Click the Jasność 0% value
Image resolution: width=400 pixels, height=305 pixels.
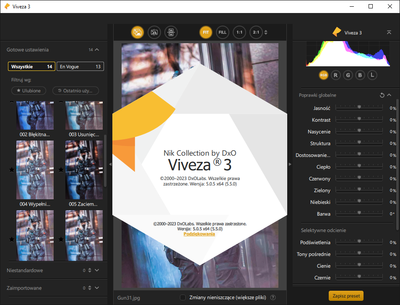(393, 108)
